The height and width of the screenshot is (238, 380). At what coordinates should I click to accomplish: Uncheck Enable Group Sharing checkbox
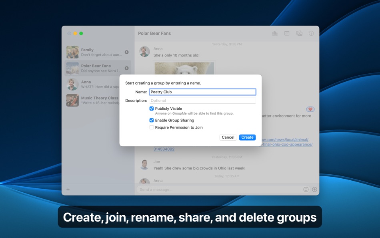[x=152, y=120]
